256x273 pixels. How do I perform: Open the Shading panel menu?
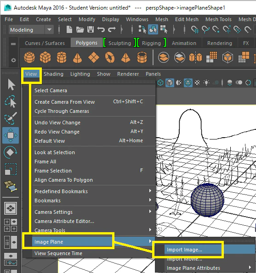tap(53, 74)
